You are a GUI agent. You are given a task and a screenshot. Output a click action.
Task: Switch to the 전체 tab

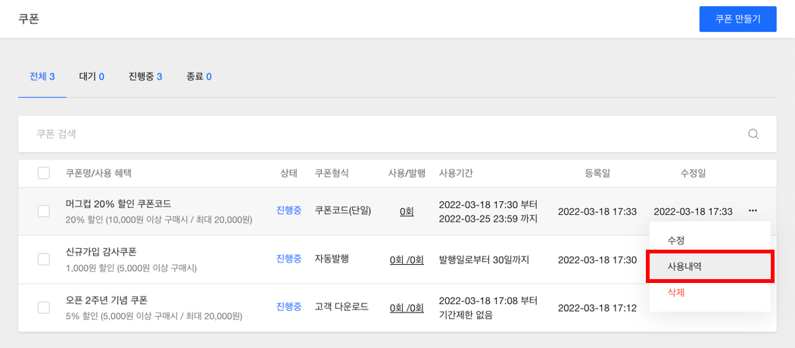42,76
